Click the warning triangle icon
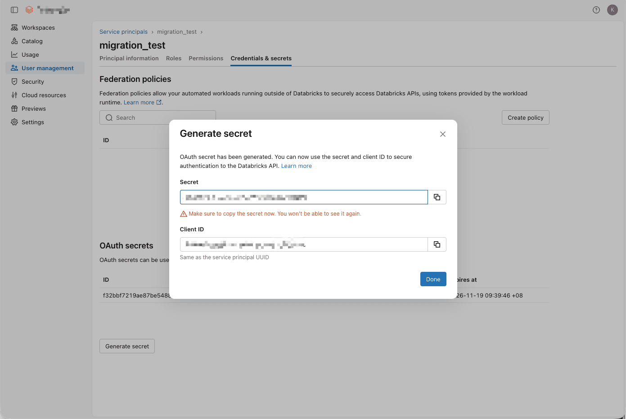626x419 pixels. tap(184, 214)
